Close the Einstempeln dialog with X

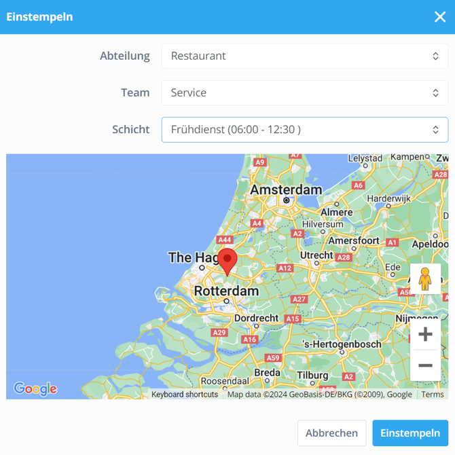pyautogui.click(x=440, y=17)
